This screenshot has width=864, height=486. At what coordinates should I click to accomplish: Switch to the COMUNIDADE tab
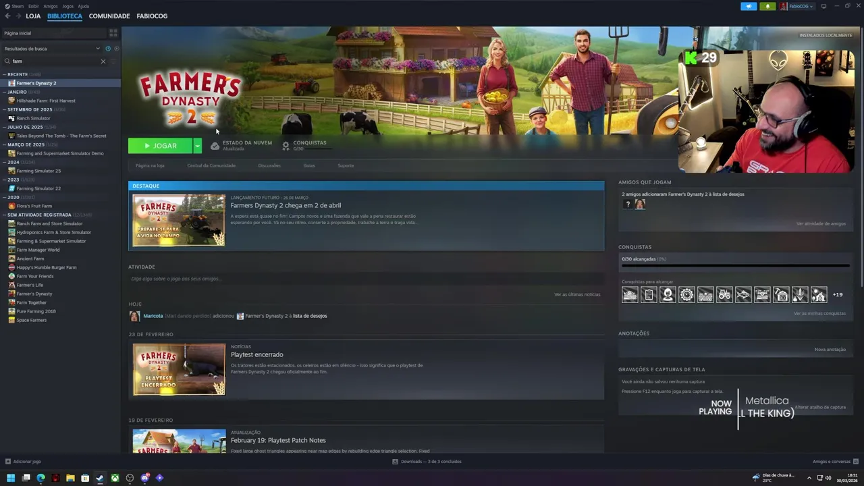[109, 16]
